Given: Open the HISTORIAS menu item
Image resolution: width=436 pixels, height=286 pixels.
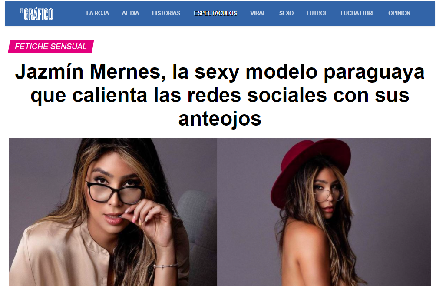Looking at the screenshot, I should [166, 13].
